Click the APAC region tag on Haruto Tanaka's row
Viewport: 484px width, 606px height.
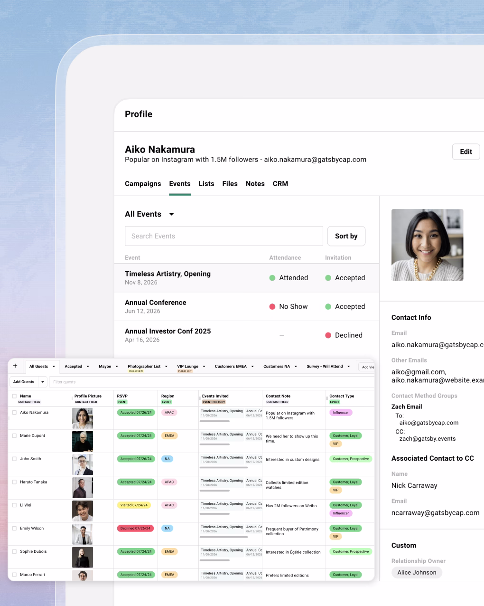coord(169,482)
